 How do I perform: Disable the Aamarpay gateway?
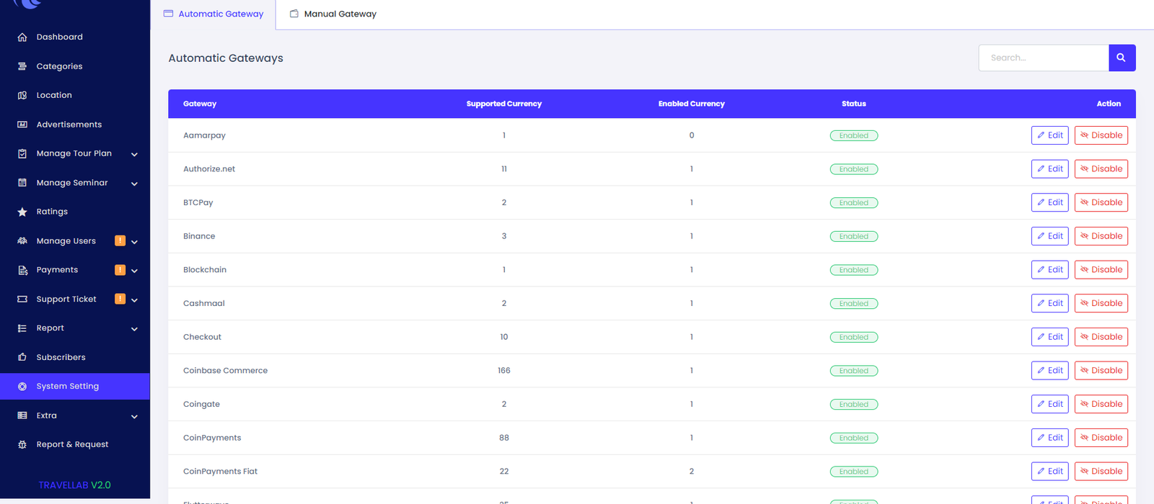pos(1101,135)
